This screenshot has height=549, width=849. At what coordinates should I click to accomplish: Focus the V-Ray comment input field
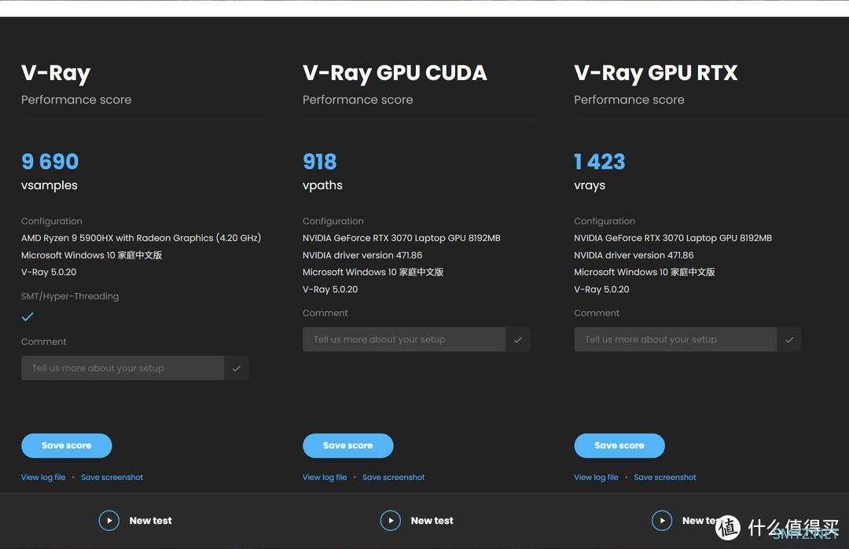[x=123, y=368]
